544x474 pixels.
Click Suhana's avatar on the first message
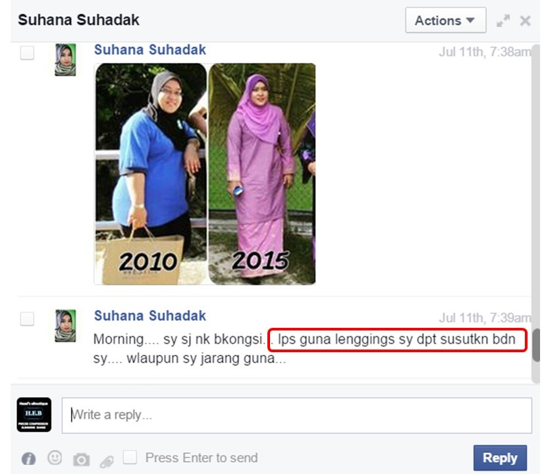(x=65, y=60)
